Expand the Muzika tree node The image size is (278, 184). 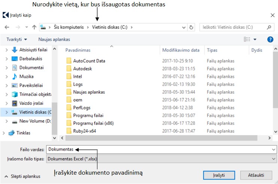point(7,76)
